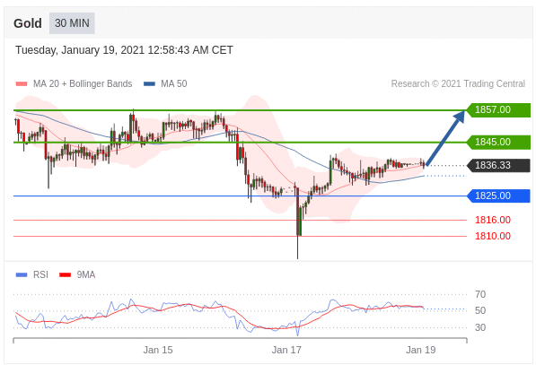The height and width of the screenshot is (365, 536).
Task: Click the 1836.33 current price tag
Action: pyautogui.click(x=498, y=165)
